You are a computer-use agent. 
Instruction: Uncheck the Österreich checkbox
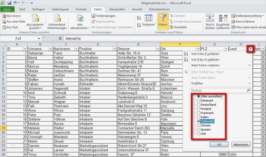198,121
